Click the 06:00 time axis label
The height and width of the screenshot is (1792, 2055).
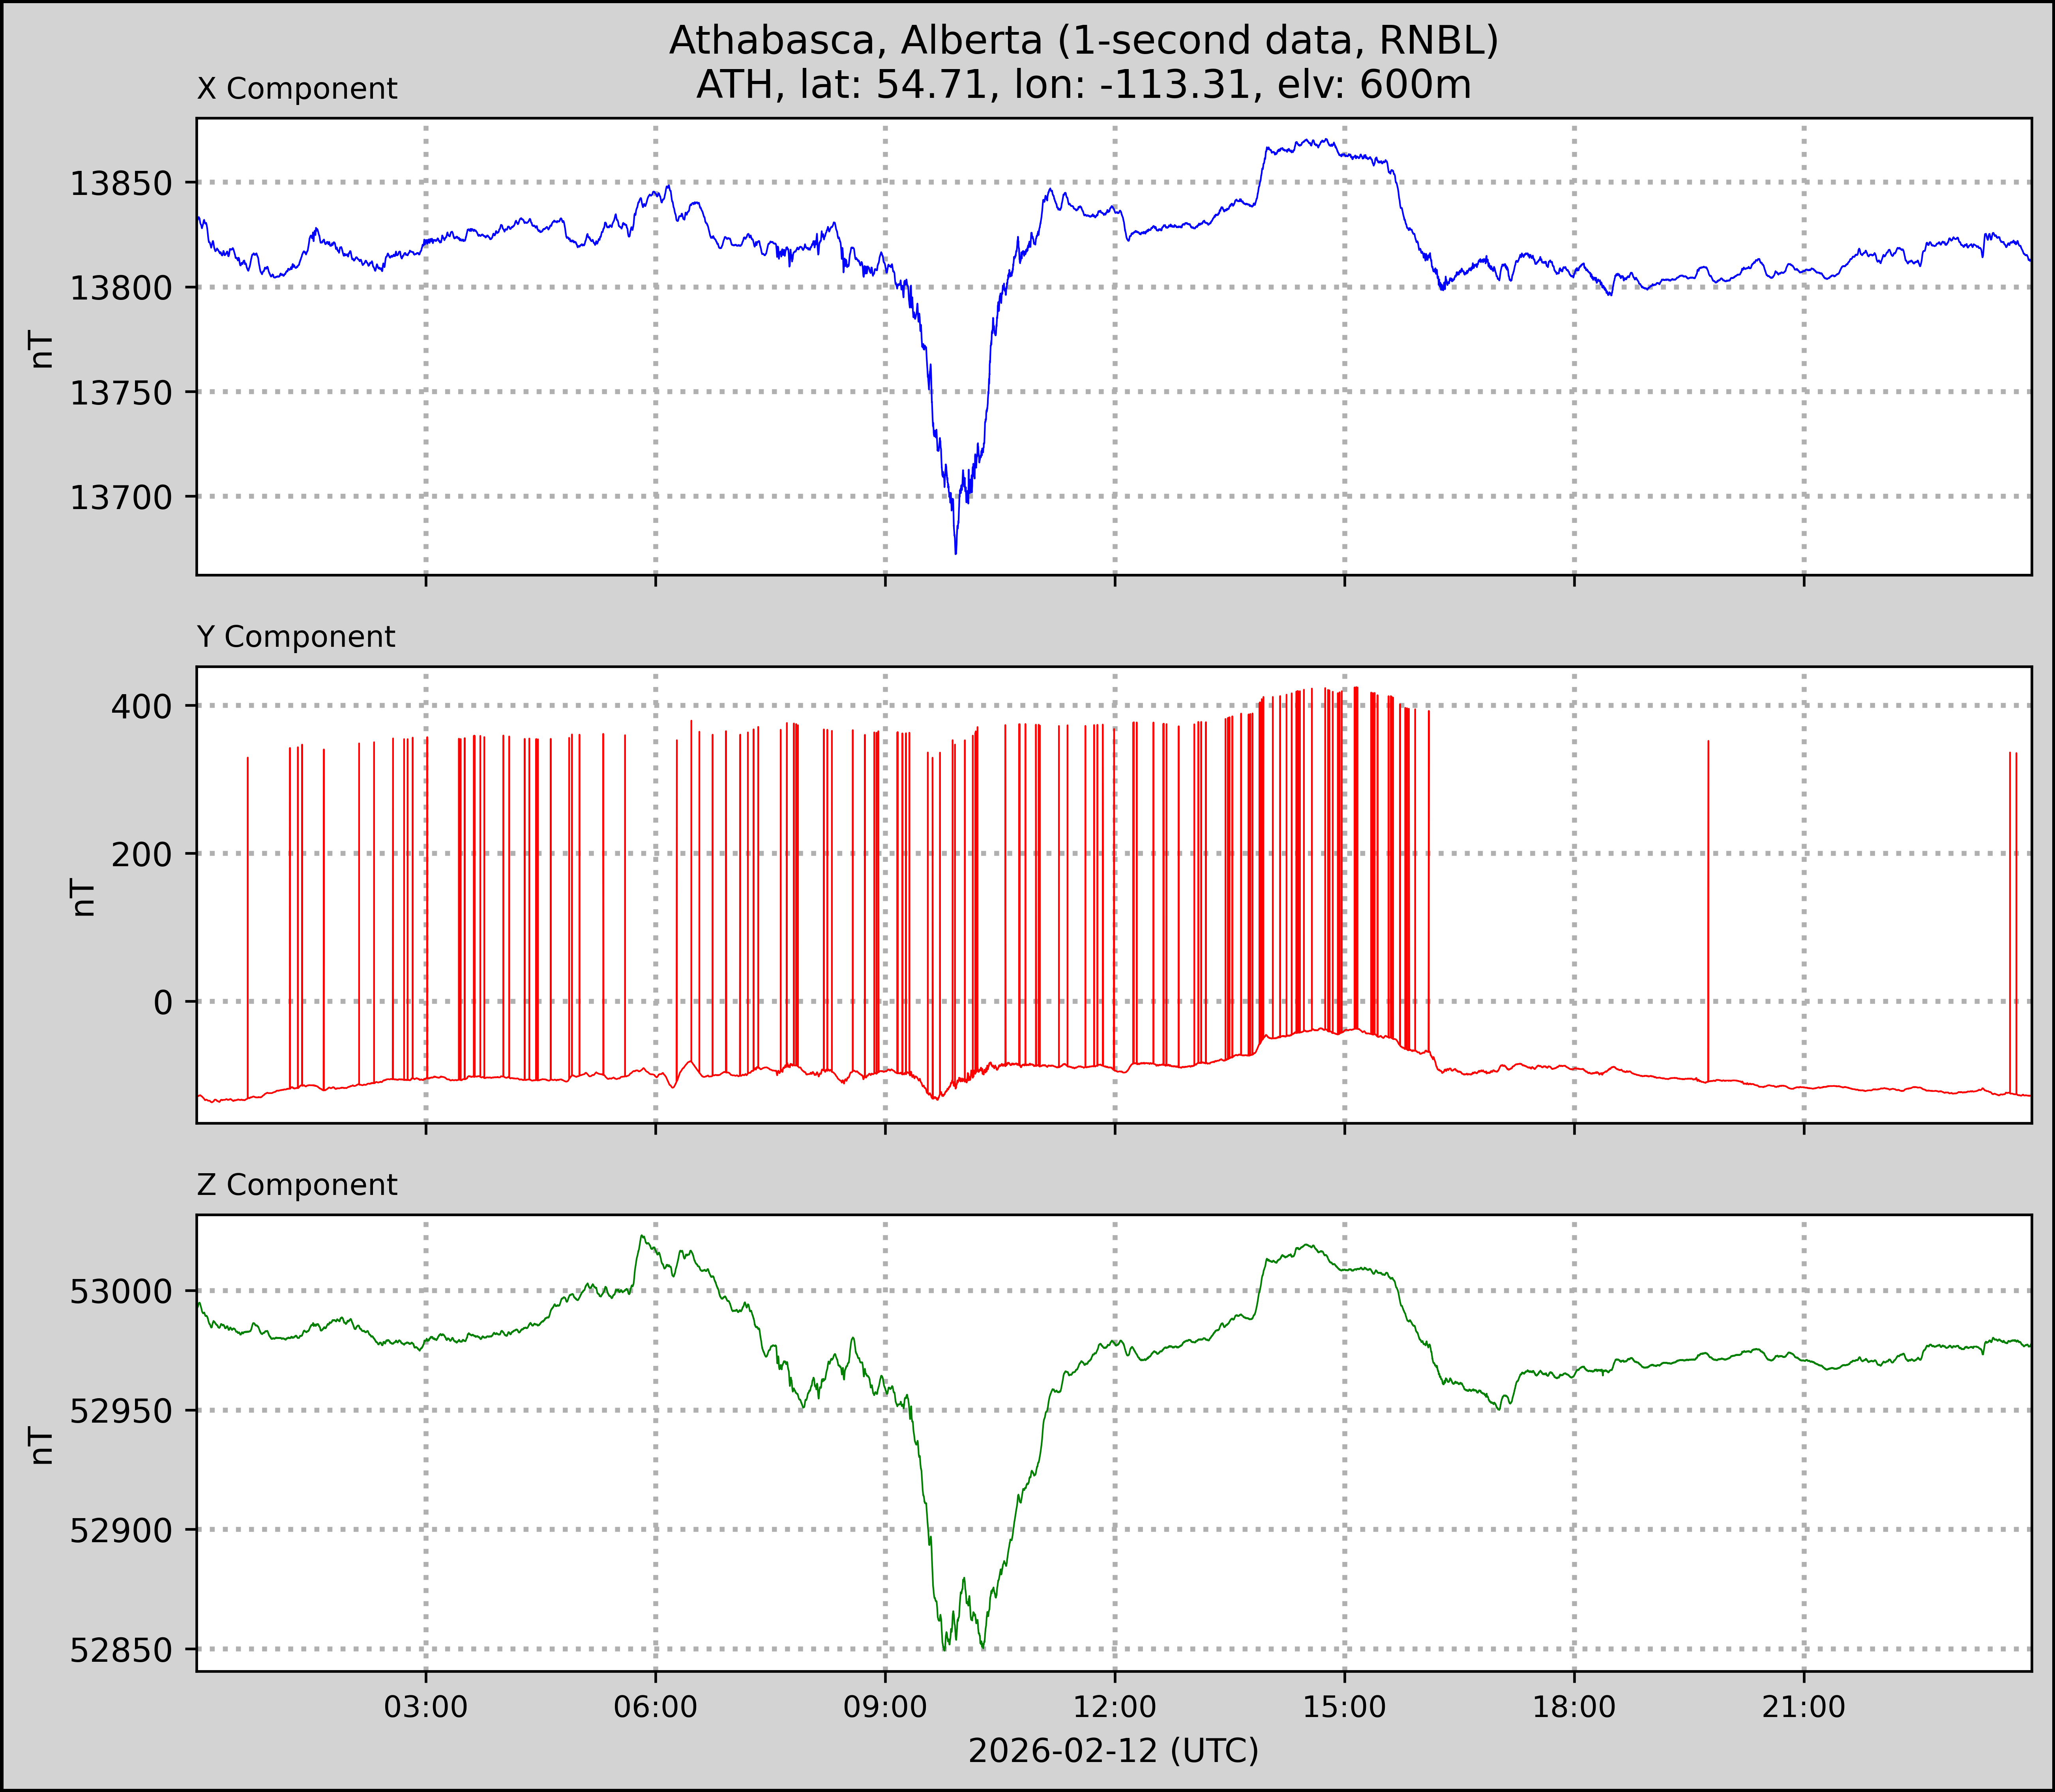pyautogui.click(x=655, y=1706)
